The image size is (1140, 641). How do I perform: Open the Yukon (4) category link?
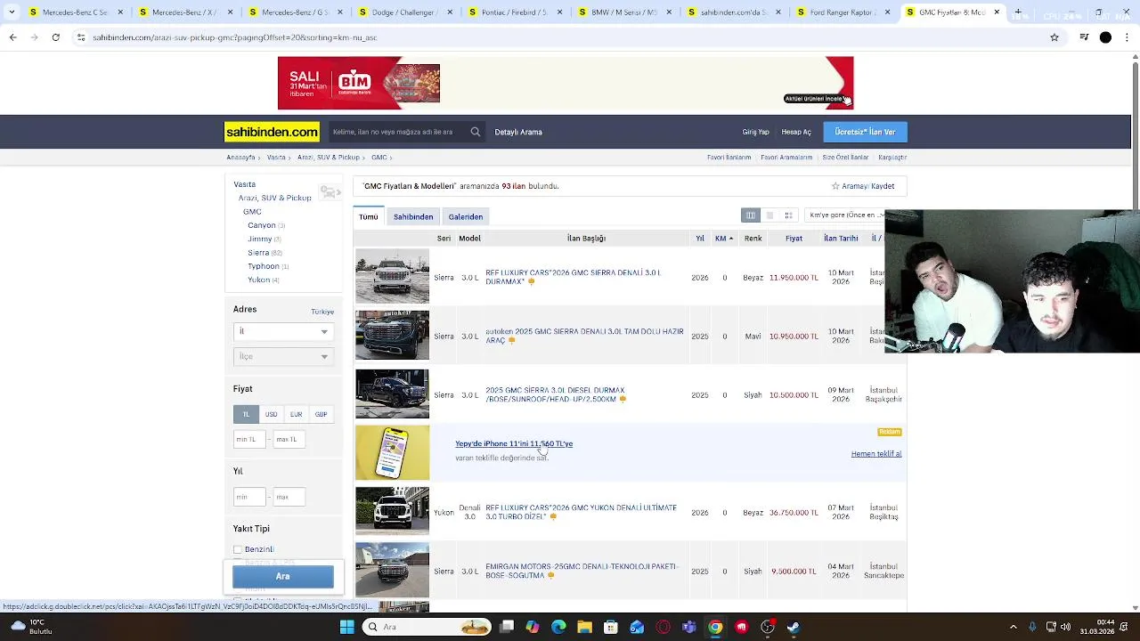(x=264, y=280)
